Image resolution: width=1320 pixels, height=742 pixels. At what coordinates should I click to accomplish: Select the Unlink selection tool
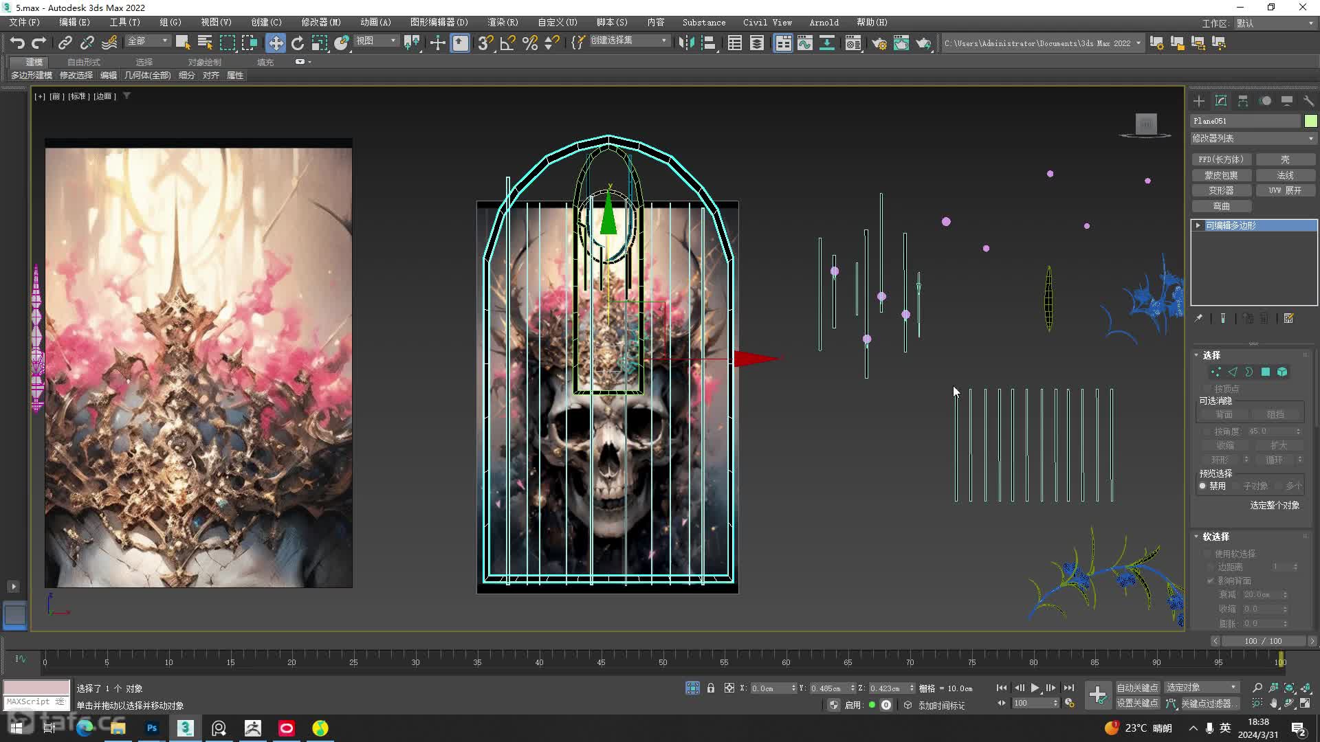(87, 43)
